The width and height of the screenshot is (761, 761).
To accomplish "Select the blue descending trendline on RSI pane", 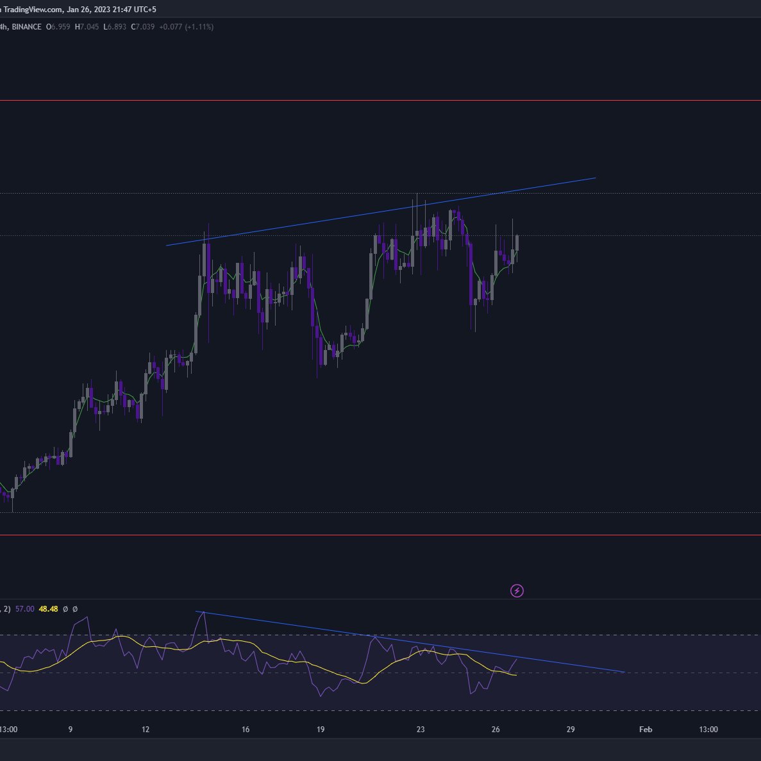I will [x=410, y=642].
